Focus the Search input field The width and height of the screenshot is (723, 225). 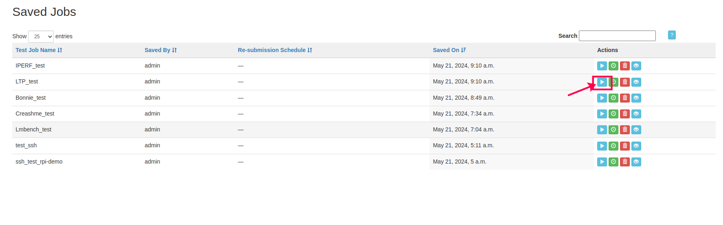click(x=617, y=36)
